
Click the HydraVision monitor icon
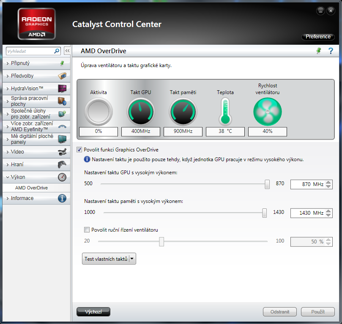[x=62, y=89]
